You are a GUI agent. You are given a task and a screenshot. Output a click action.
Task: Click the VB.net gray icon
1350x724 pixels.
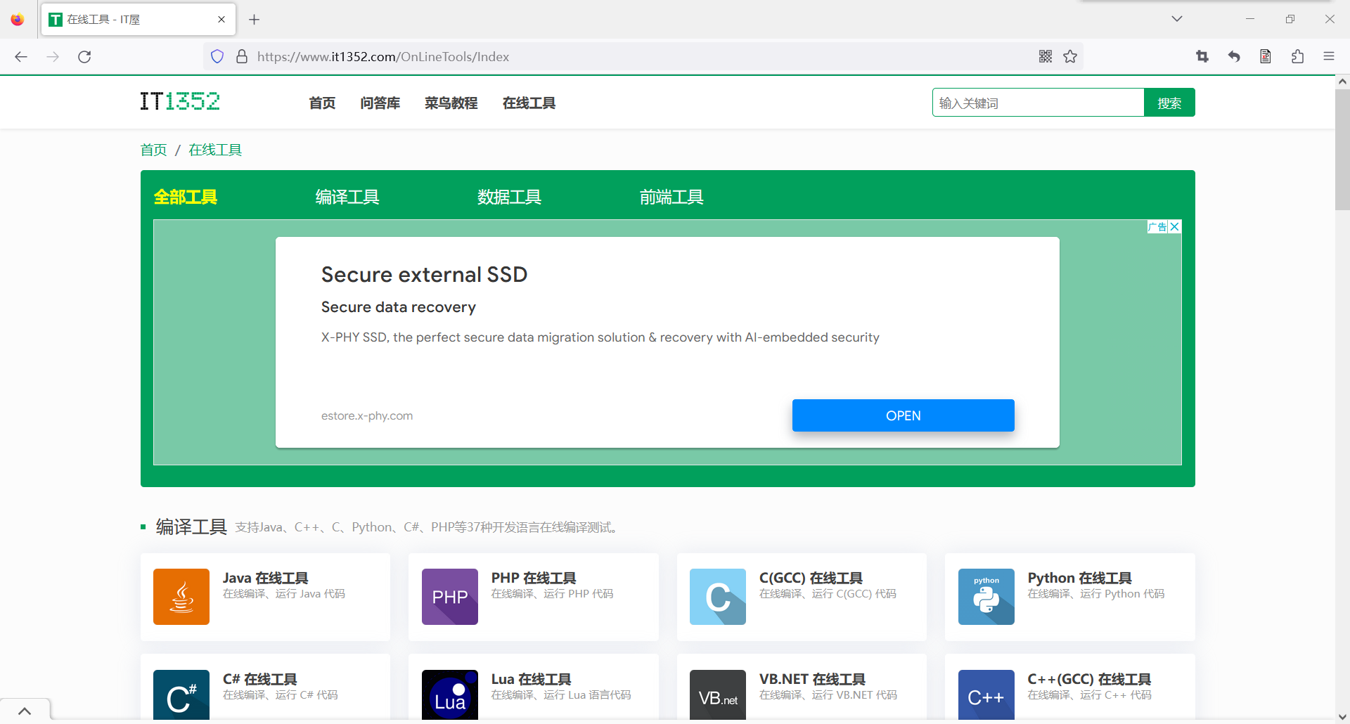point(718,694)
